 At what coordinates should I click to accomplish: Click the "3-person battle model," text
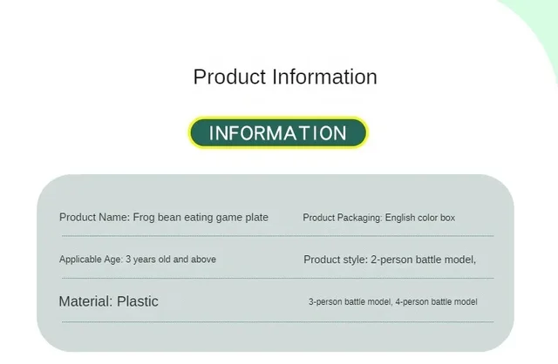point(350,302)
